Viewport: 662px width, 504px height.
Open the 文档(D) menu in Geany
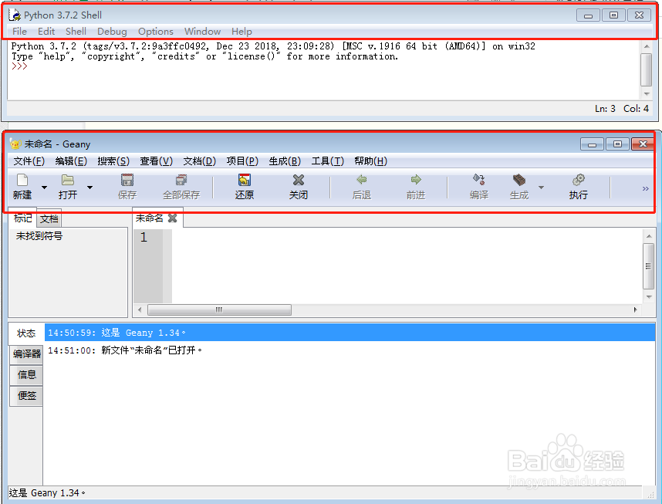[x=200, y=161]
